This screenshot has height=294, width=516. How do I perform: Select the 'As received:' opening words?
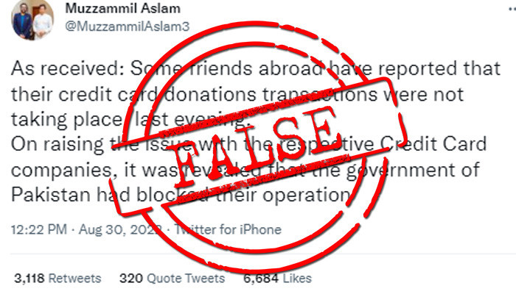click(68, 69)
